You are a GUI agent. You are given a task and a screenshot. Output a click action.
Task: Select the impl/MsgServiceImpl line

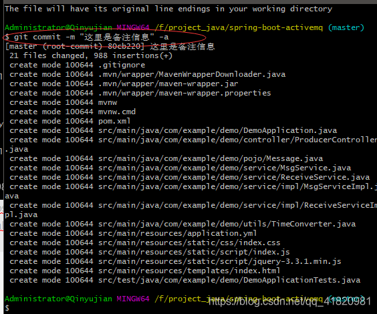coord(193,187)
